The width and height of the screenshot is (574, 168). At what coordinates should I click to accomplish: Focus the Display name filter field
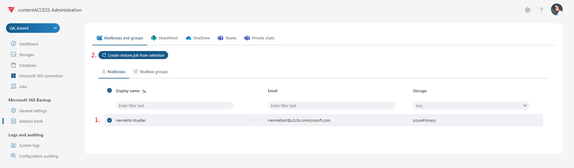coord(174,106)
